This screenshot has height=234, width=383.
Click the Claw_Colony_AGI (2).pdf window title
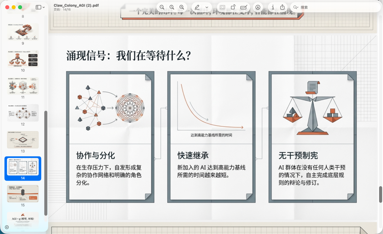click(76, 5)
